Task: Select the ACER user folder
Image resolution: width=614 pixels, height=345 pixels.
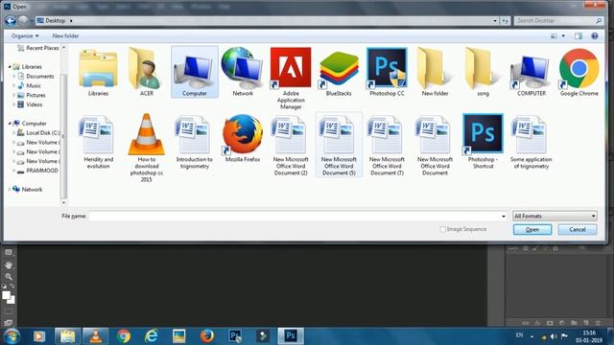Action: (x=147, y=72)
